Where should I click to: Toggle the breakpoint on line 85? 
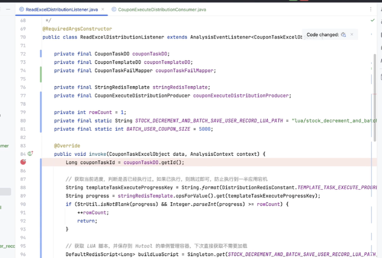[23, 162]
